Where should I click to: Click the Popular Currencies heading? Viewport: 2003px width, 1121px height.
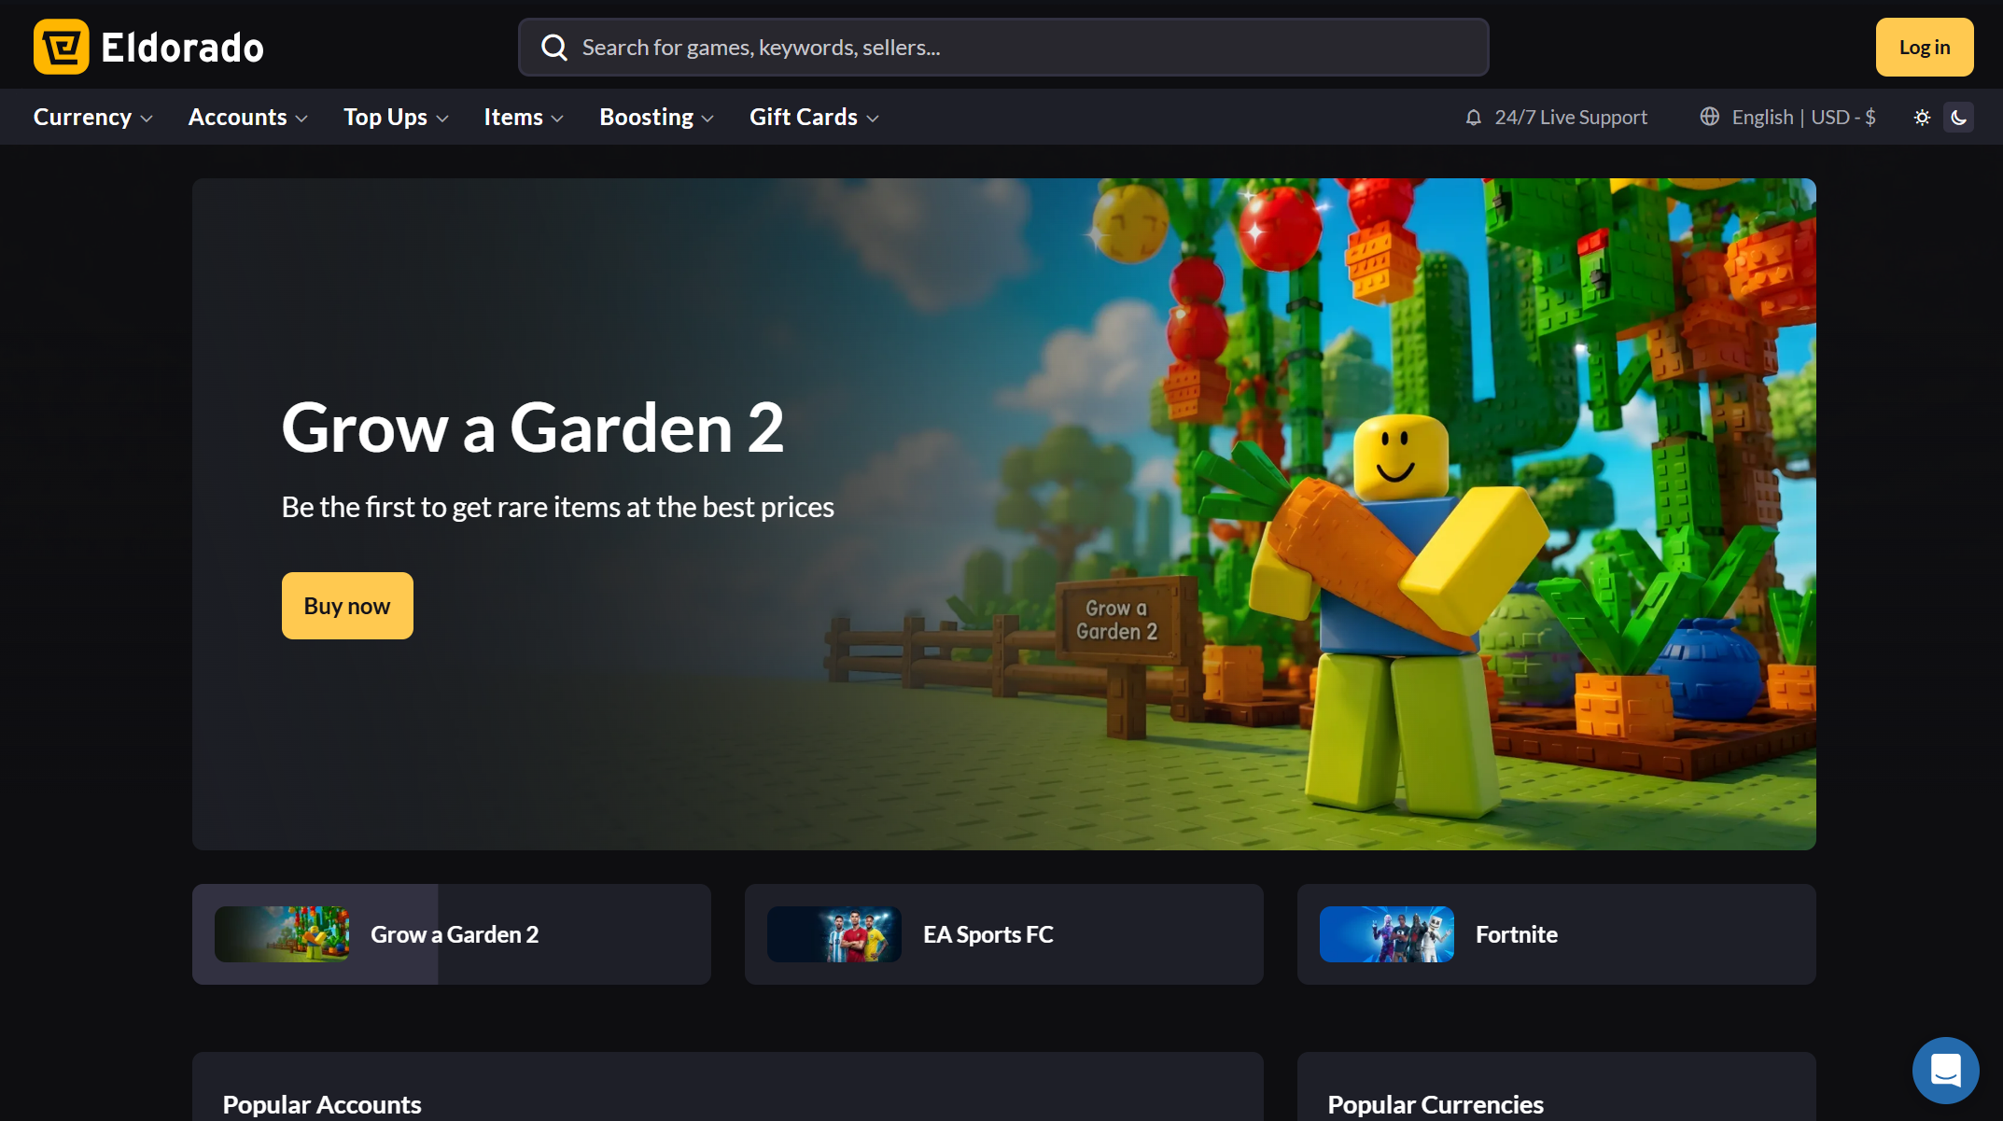click(x=1436, y=1104)
